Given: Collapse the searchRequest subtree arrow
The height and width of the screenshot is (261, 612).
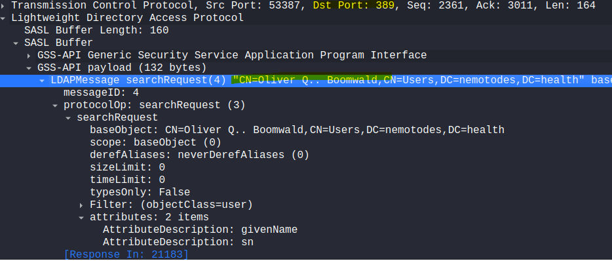Looking at the screenshot, I should [x=68, y=118].
